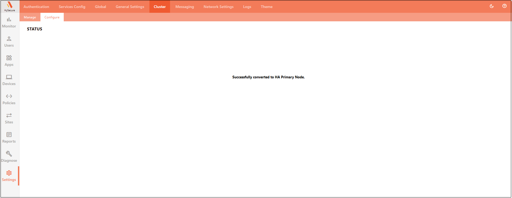Open the Network Settings tab

coord(219,7)
